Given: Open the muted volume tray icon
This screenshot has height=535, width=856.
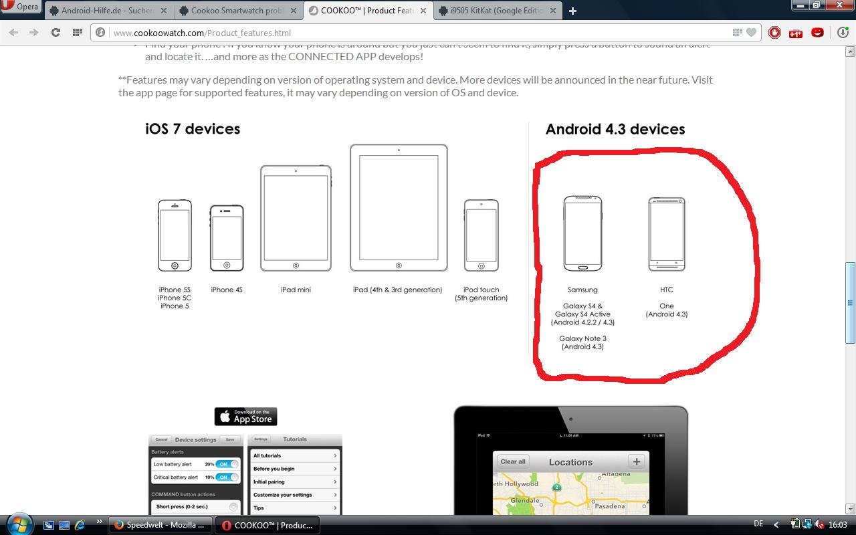Looking at the screenshot, I should [x=820, y=525].
